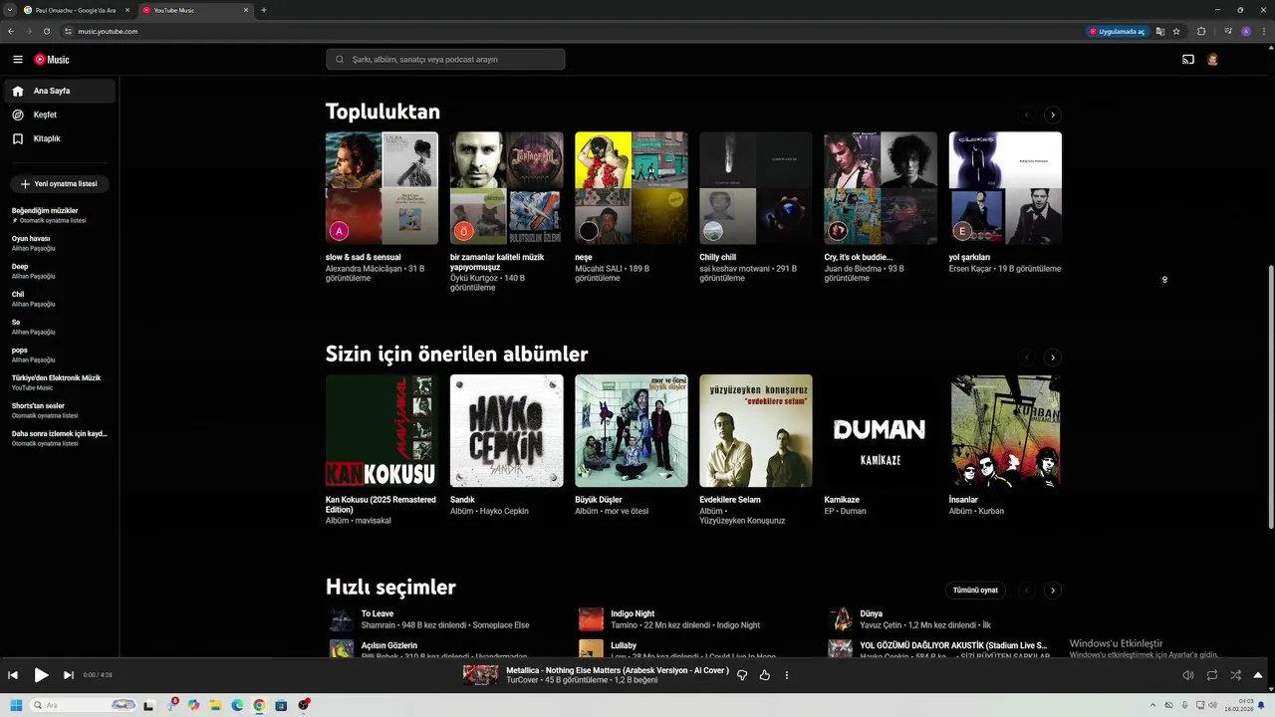Open the Windows Start menu
Viewport: 1275px width, 717px height.
[x=16, y=705]
